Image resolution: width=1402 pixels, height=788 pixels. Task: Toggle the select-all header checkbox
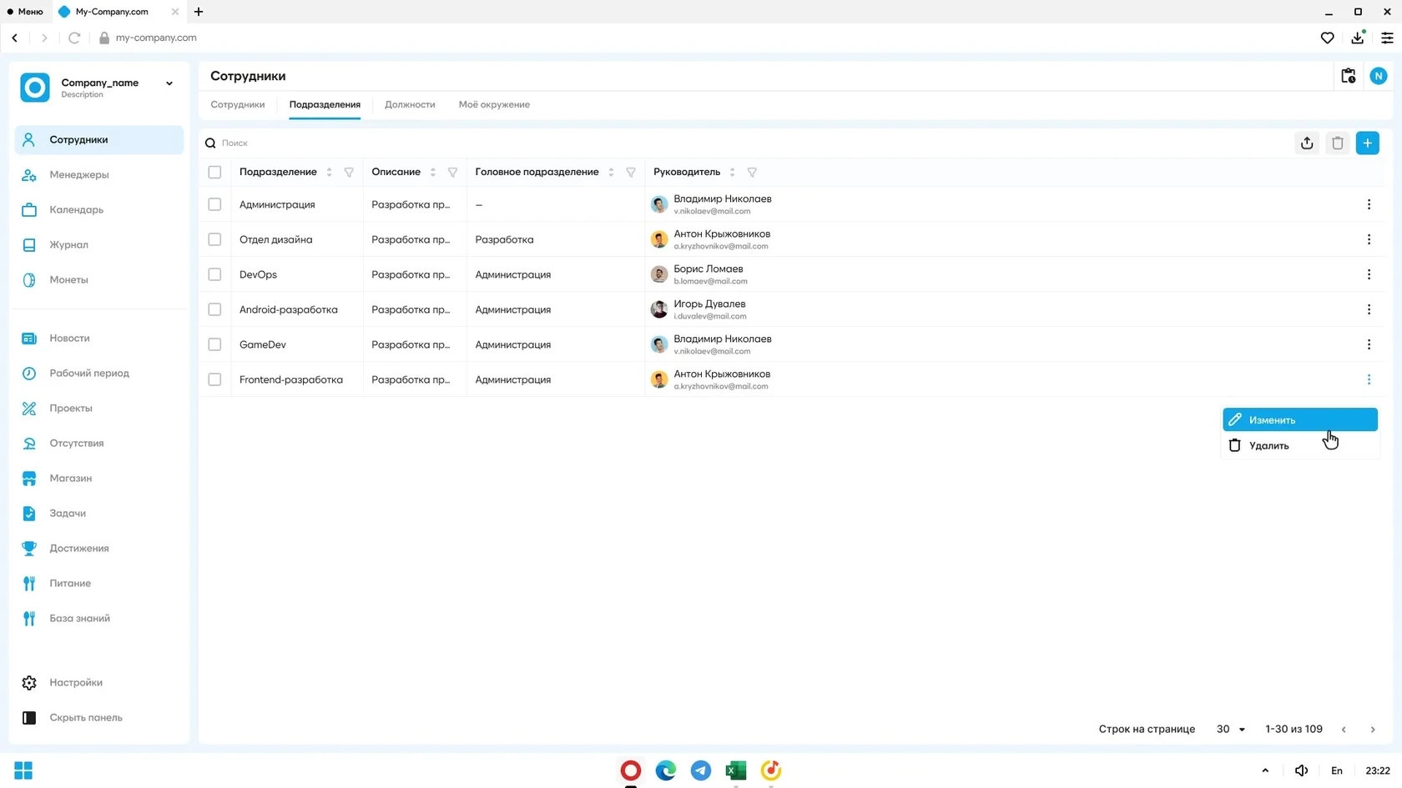pyautogui.click(x=214, y=173)
